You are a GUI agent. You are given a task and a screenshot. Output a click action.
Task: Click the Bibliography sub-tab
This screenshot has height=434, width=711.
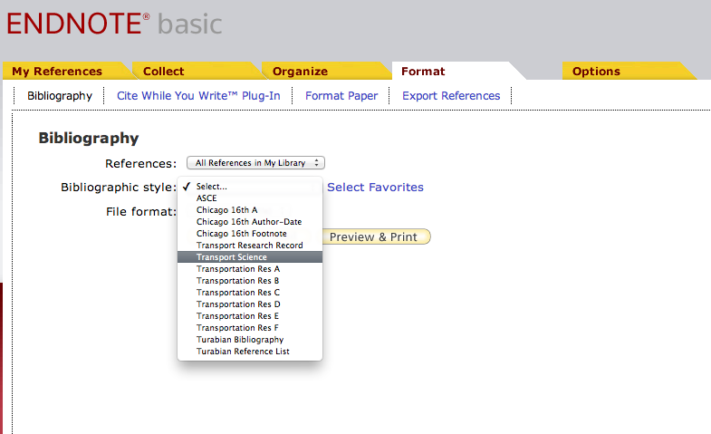60,96
